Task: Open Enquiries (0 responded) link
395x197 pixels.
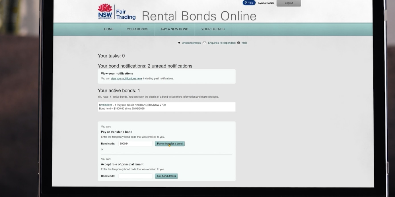Action: 221,43
